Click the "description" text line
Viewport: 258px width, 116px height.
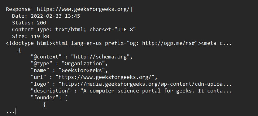(131, 91)
